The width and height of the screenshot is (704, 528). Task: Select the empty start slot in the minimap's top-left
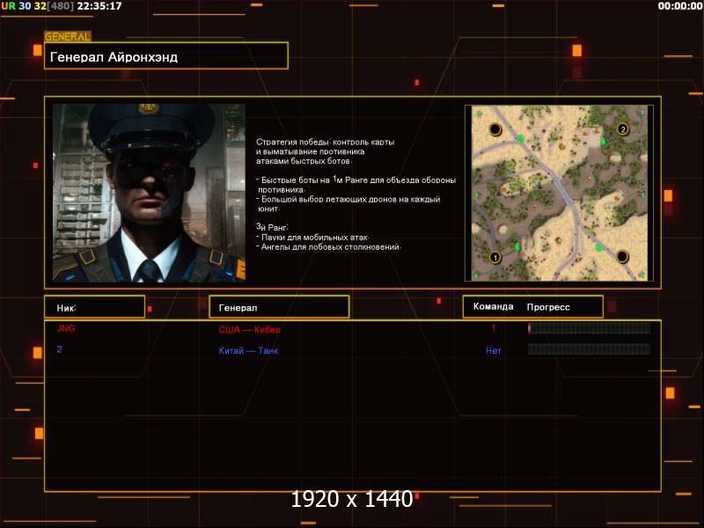click(x=495, y=129)
